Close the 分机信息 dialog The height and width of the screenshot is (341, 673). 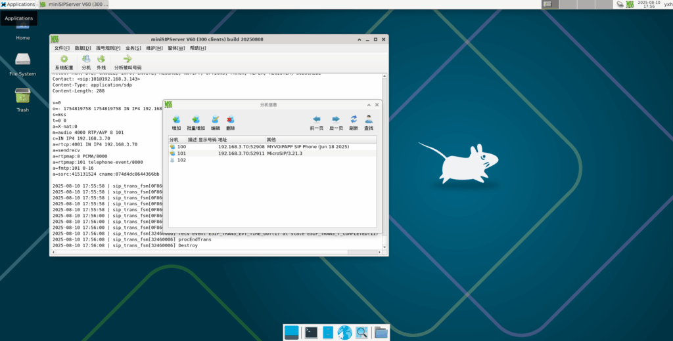pos(377,104)
